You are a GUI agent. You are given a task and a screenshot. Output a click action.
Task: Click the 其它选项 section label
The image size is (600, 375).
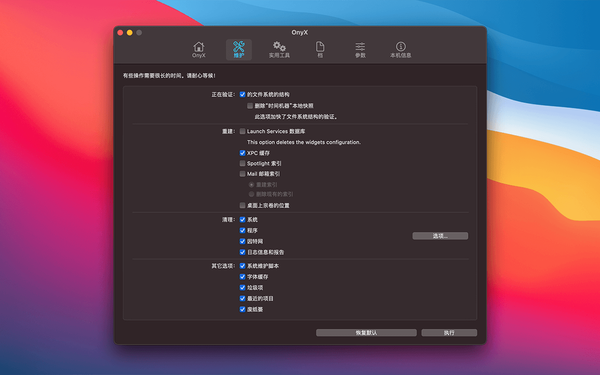pyautogui.click(x=223, y=266)
